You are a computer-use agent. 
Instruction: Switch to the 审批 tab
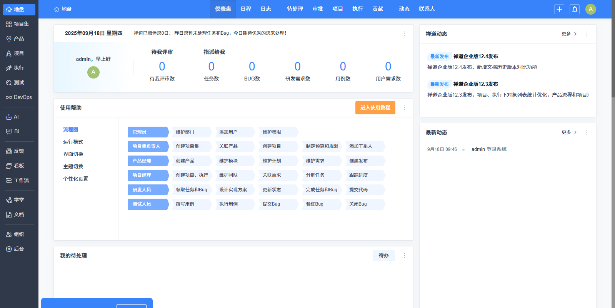[x=318, y=9]
